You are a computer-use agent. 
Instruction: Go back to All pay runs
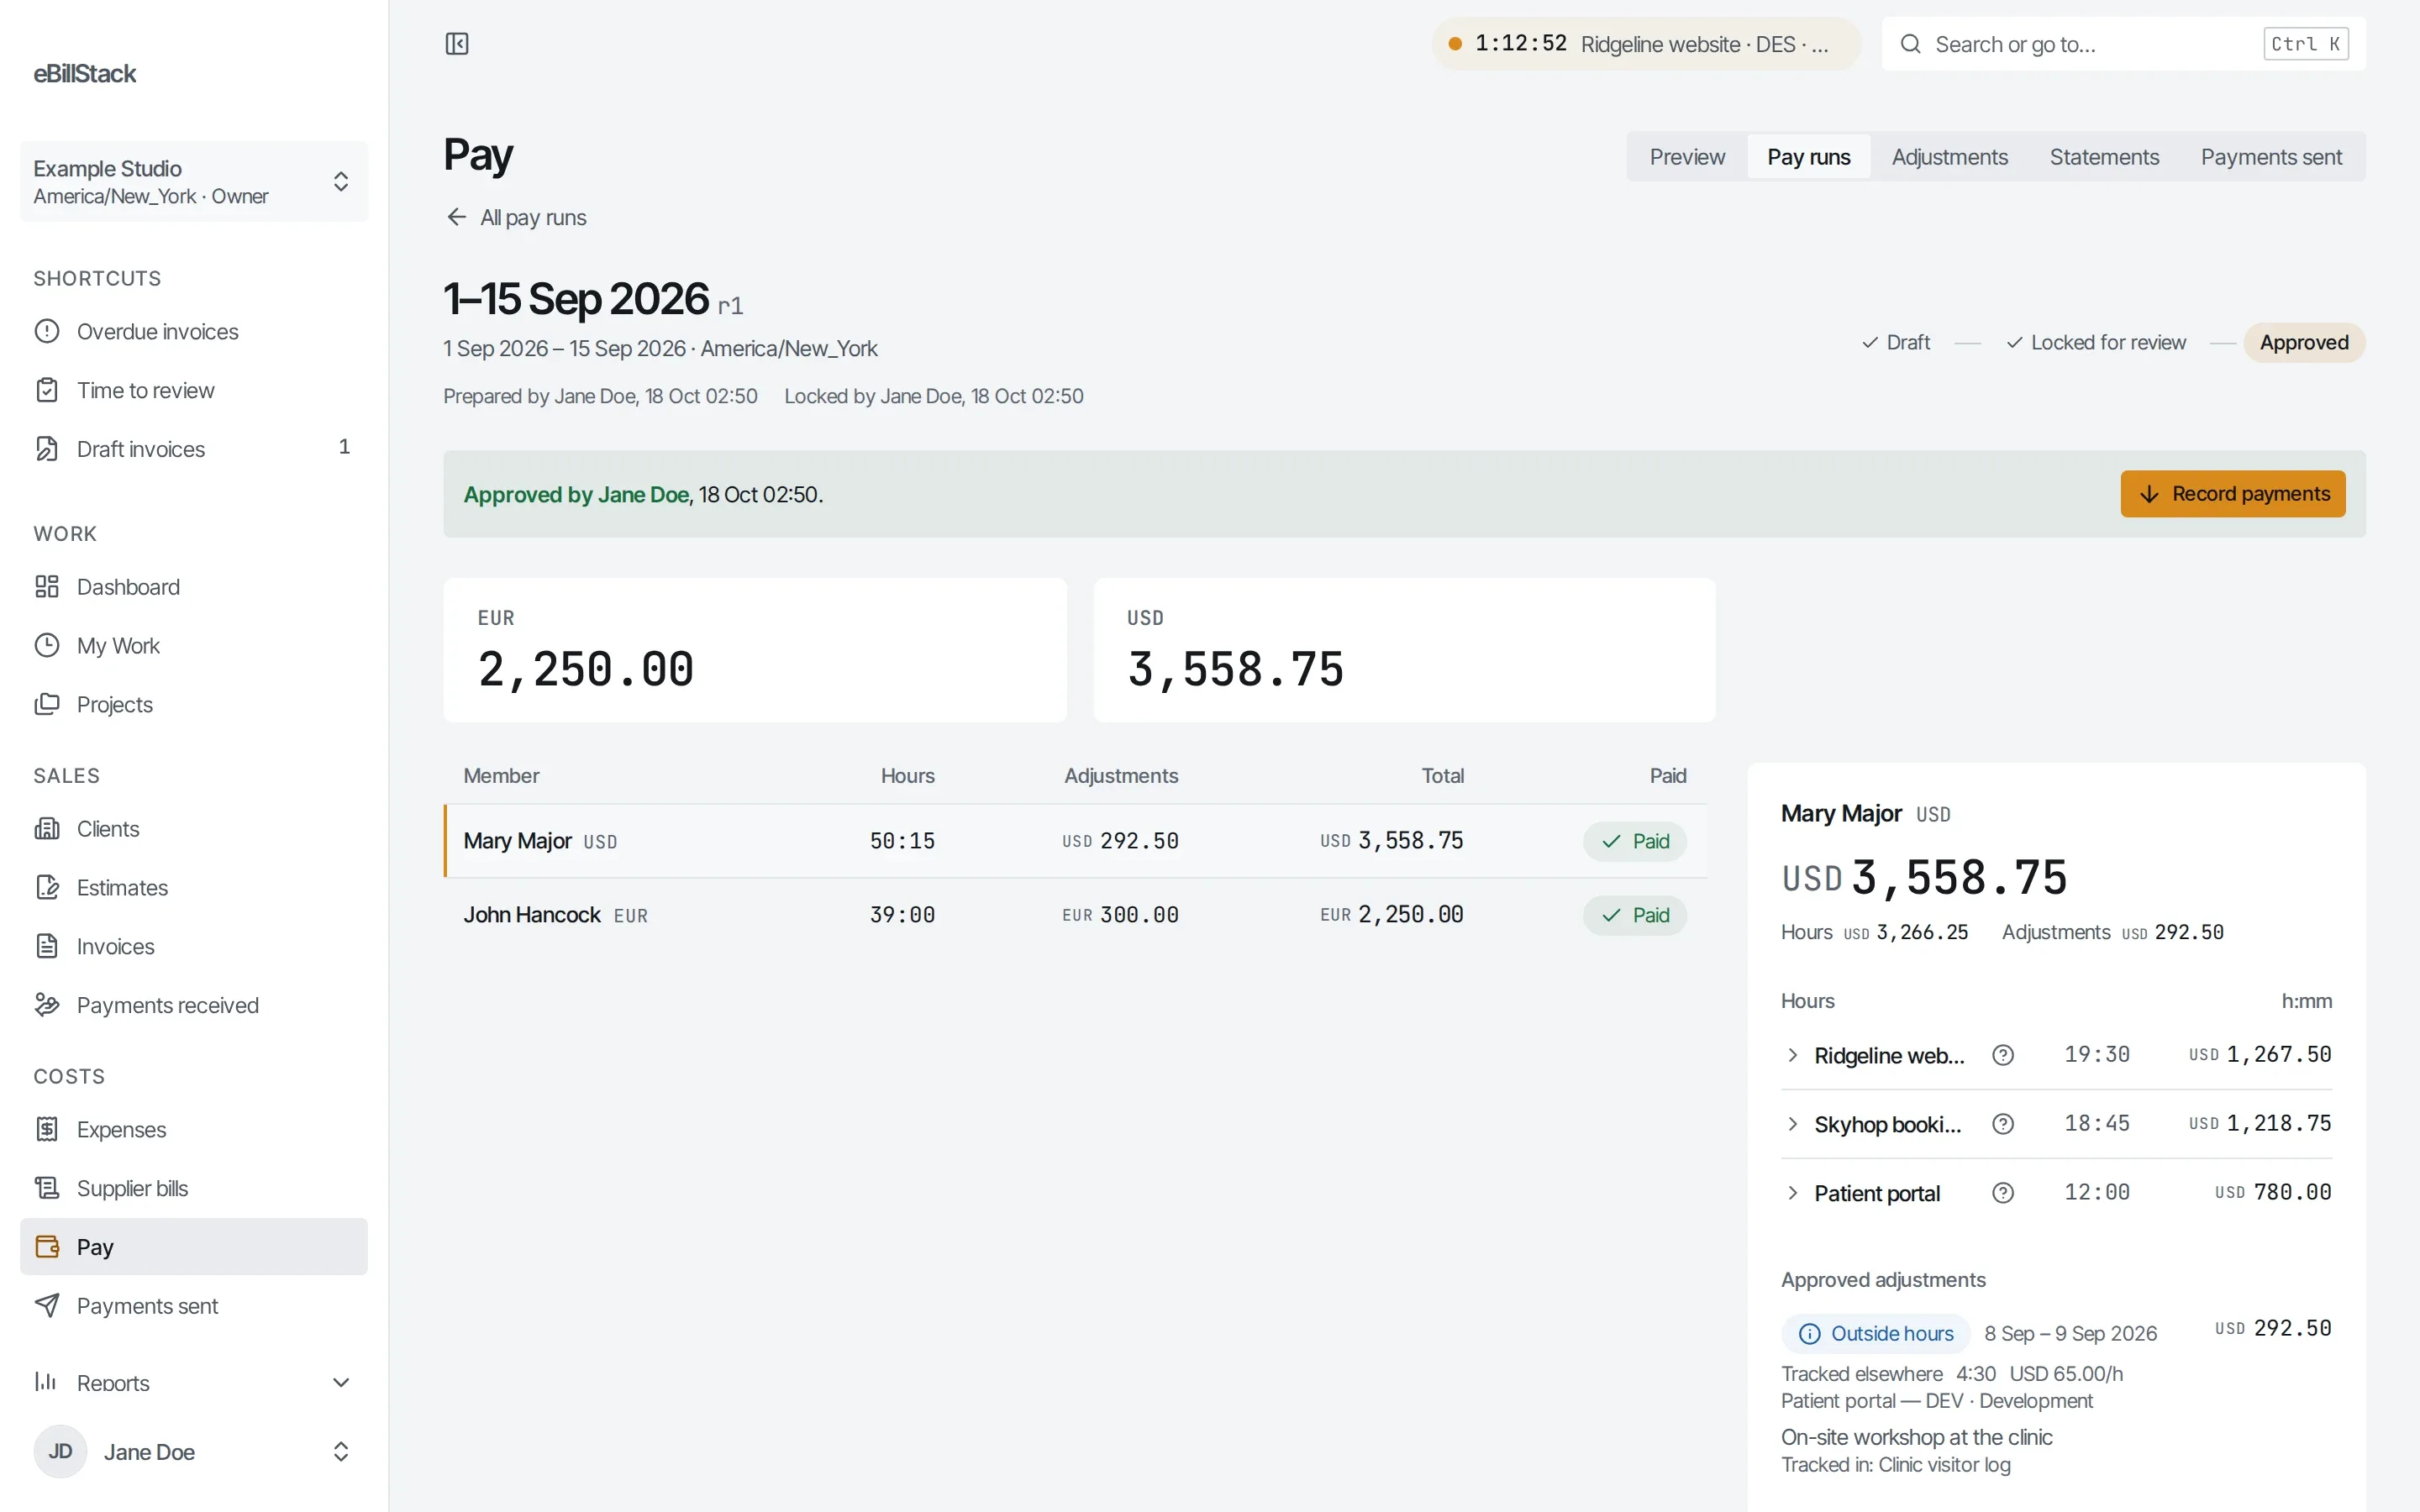pos(516,218)
